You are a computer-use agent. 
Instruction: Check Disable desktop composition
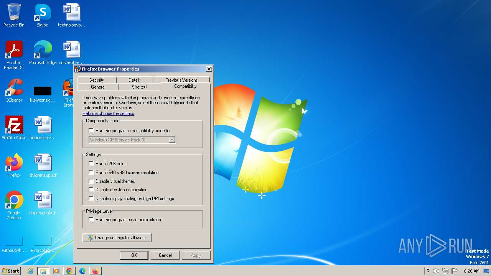click(91, 190)
